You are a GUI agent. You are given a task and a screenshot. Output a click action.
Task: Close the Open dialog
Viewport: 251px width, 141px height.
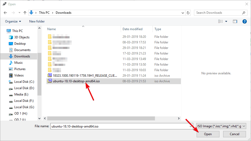pyautogui.click(x=247, y=4)
